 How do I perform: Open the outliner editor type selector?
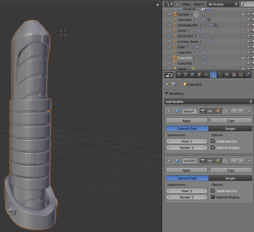(x=169, y=4)
